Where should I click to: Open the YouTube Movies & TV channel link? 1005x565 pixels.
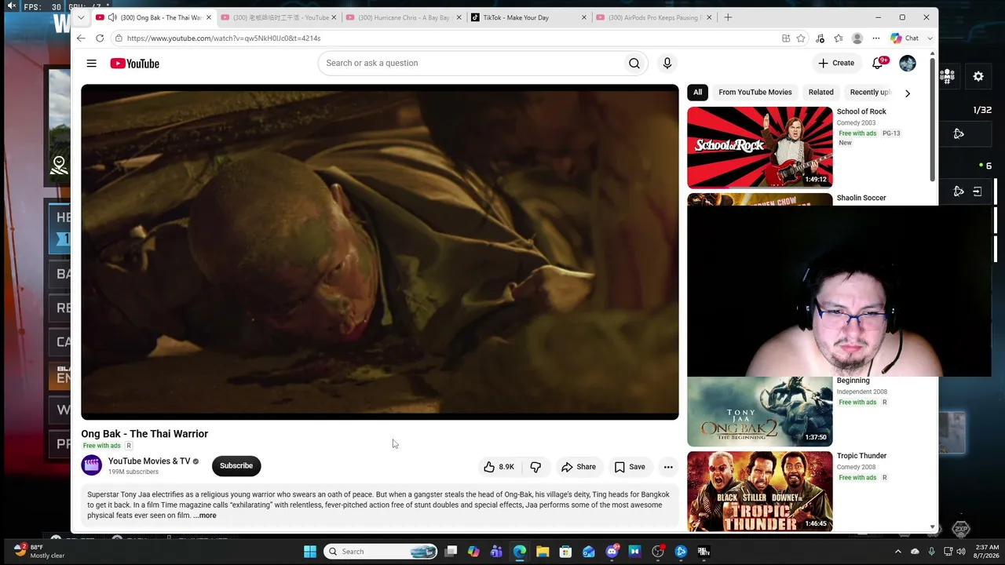pos(149,461)
